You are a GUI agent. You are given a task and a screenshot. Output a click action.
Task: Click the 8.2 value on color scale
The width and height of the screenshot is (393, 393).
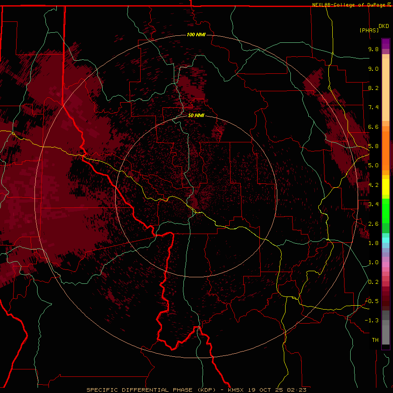click(x=373, y=88)
